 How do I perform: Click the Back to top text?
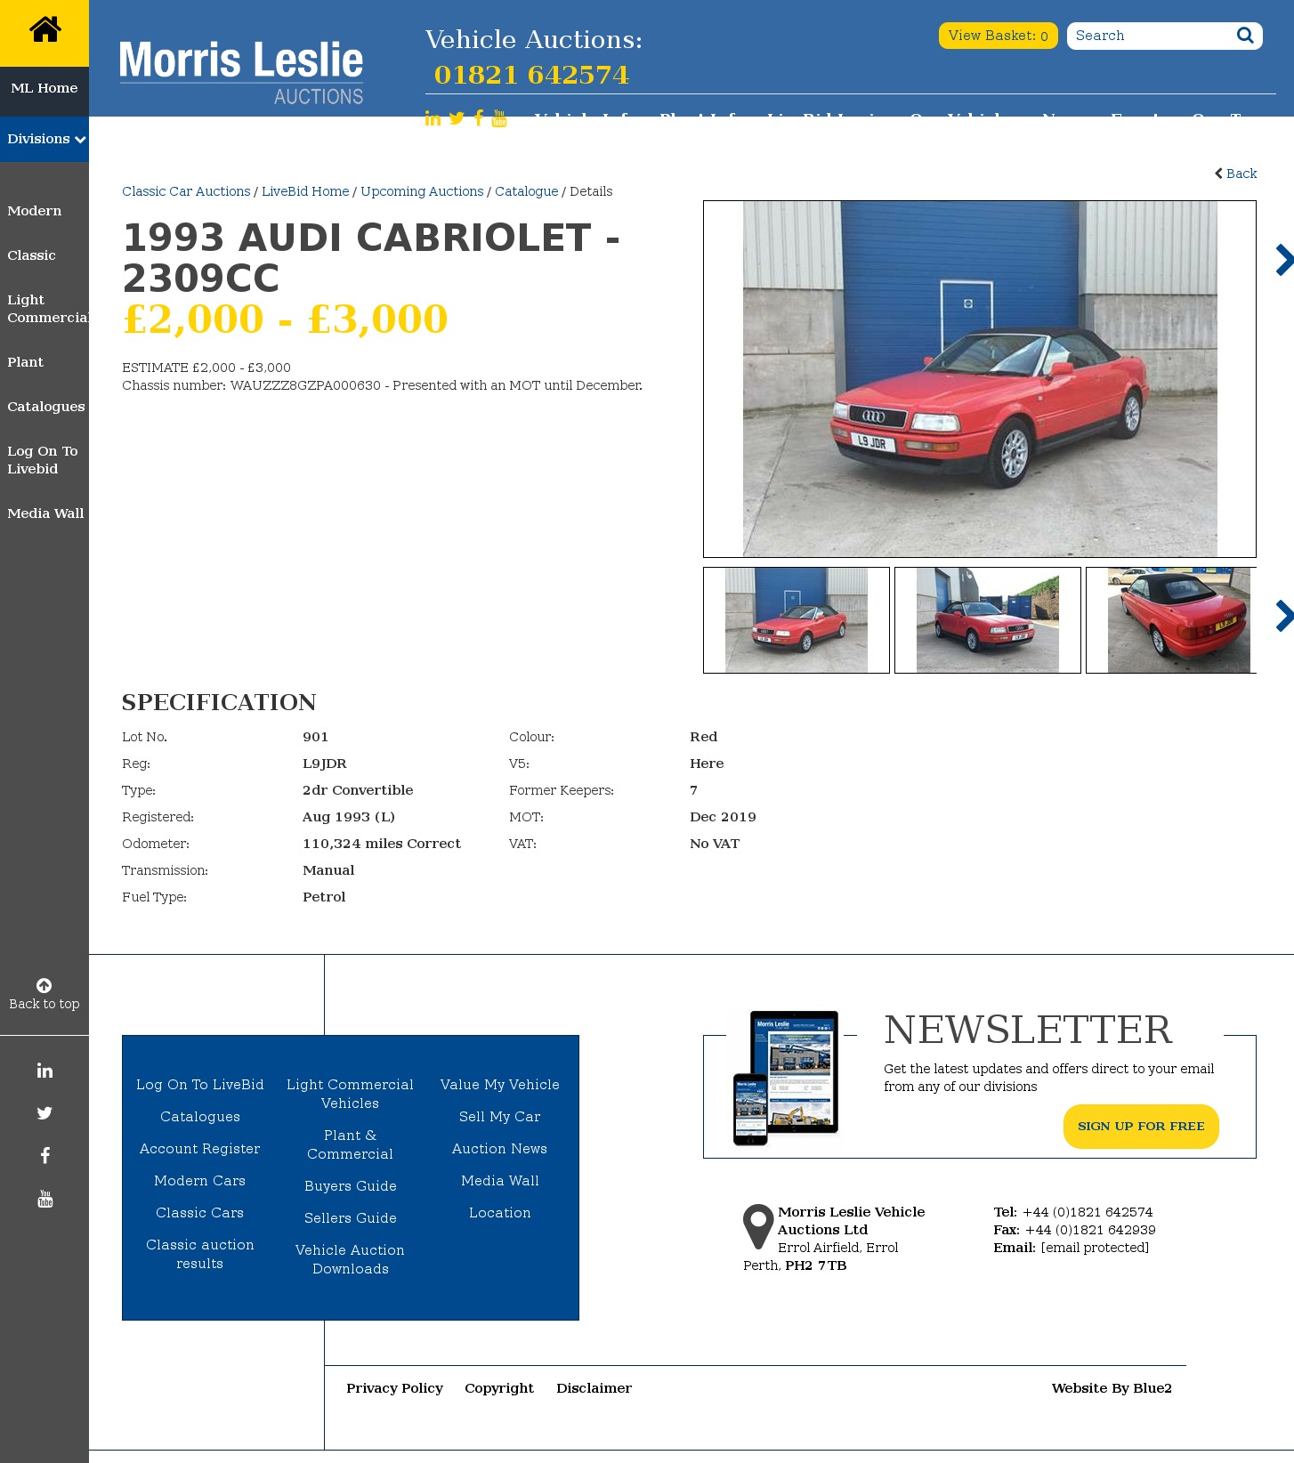pyautogui.click(x=44, y=1004)
